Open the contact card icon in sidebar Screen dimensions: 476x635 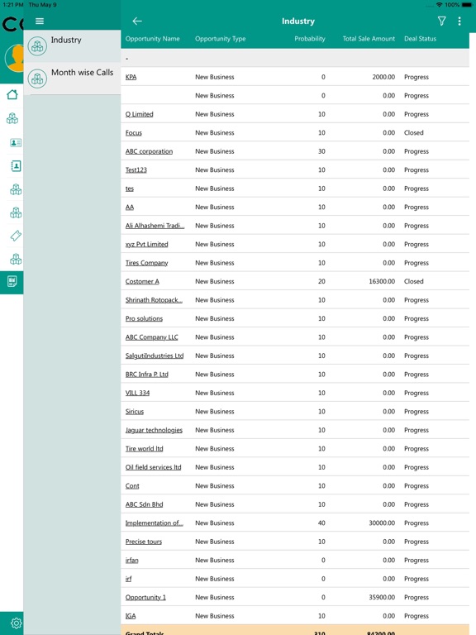pos(16,142)
